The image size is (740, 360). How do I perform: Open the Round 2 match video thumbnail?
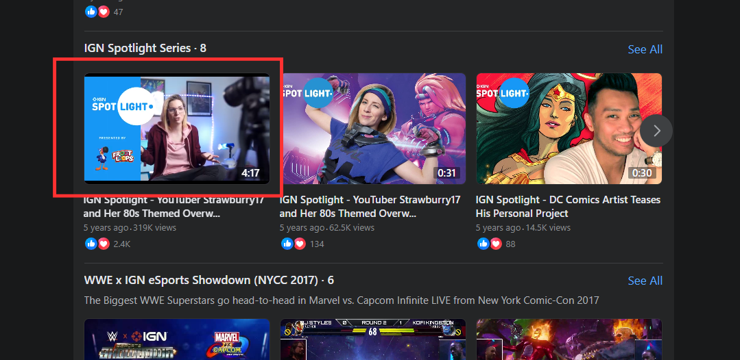click(x=373, y=339)
